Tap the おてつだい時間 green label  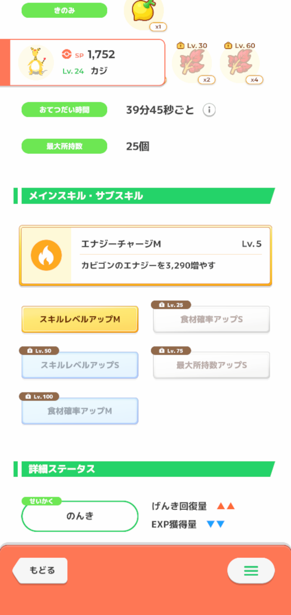[x=64, y=110]
